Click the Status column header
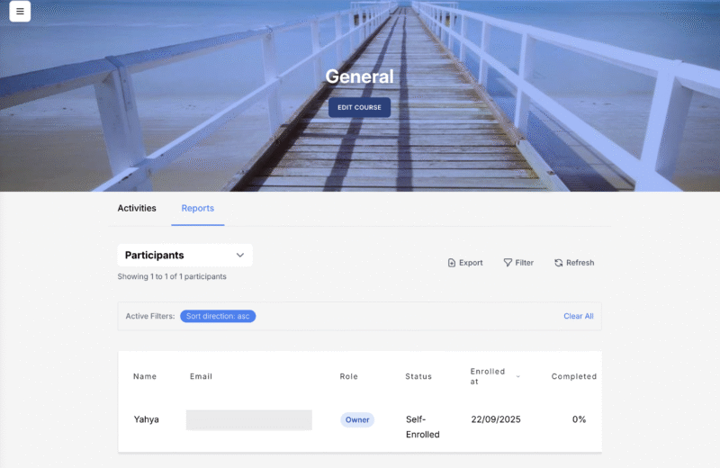 click(418, 376)
